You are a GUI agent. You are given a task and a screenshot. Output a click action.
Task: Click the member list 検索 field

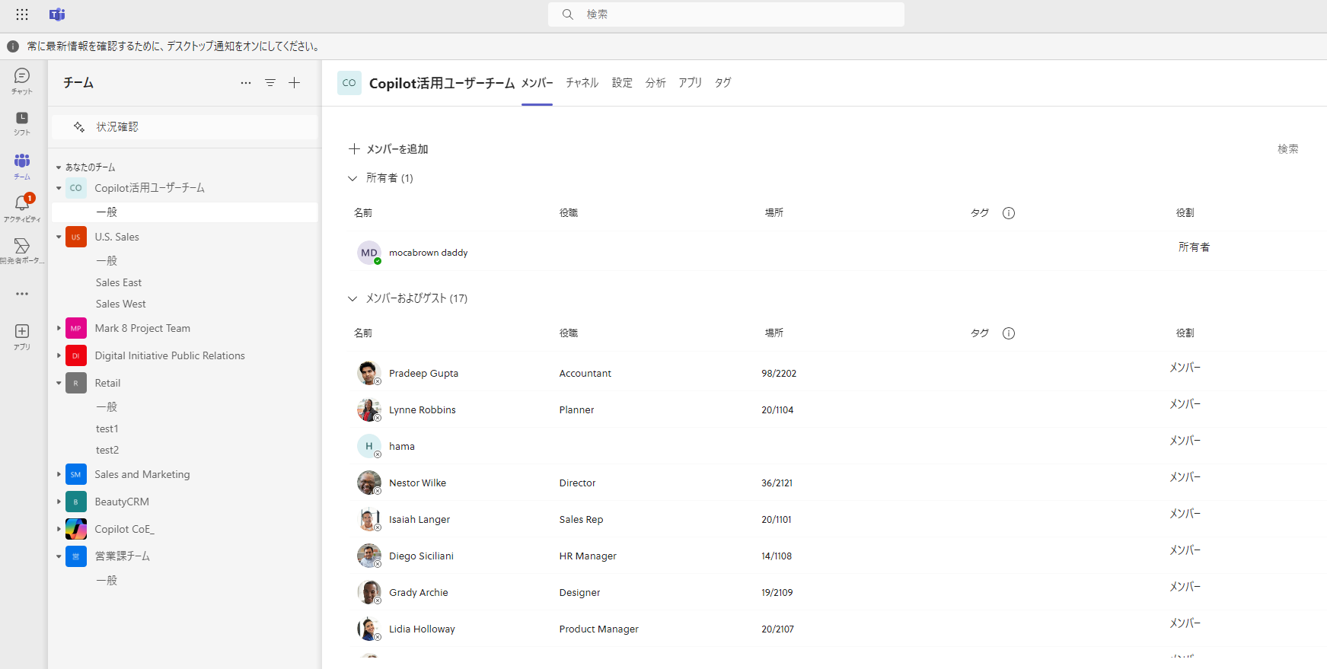coord(1287,149)
